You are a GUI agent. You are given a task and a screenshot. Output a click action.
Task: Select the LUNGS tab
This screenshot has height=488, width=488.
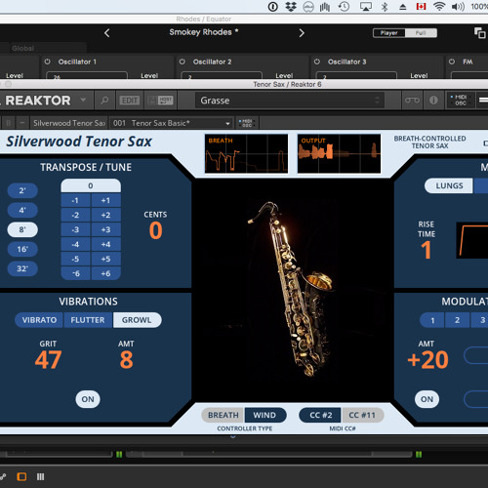[449, 185]
